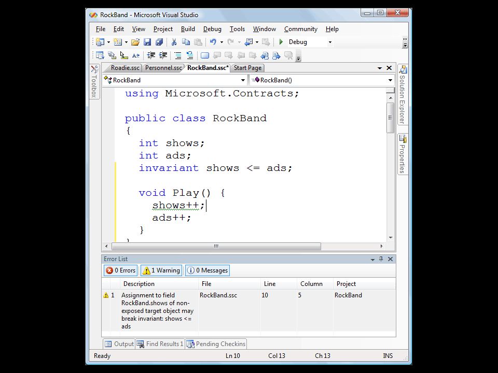Cut selection with the scissors icon
Image resolution: width=498 pixels, height=373 pixels.
(x=174, y=42)
